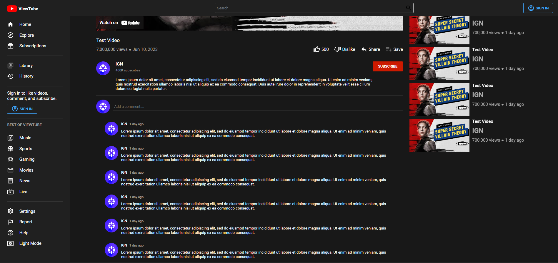Click the 7,000,000 views date text
The height and width of the screenshot is (263, 558).
pyautogui.click(x=127, y=49)
